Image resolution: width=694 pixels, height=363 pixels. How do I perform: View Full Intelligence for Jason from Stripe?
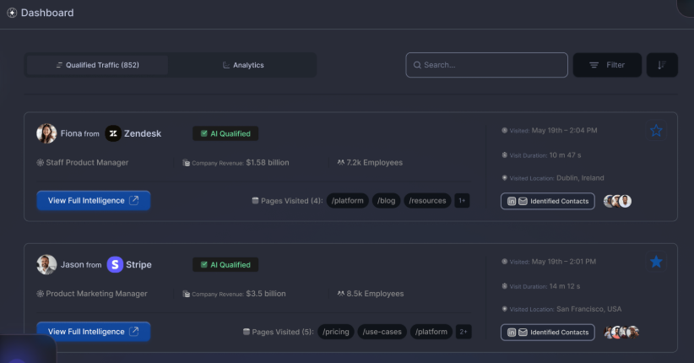click(x=94, y=332)
